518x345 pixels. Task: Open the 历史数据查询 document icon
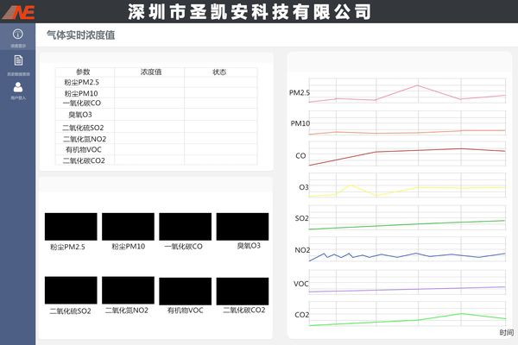pyautogui.click(x=18, y=60)
